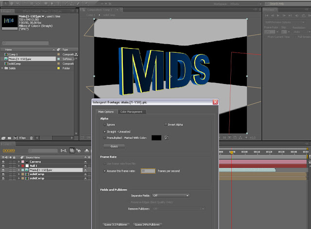The image size is (311, 229).
Task: Enable the Invert Alpha checkbox
Action: tap(165, 125)
